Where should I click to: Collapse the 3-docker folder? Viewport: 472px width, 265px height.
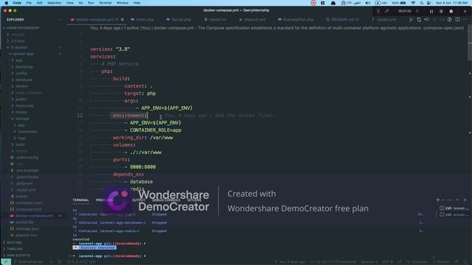pos(19,47)
